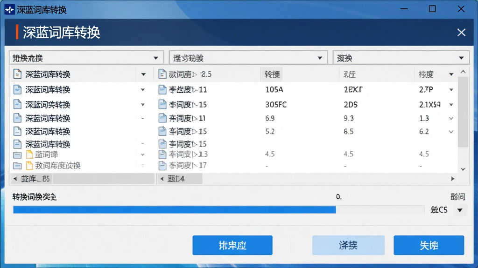Click the file icon of the row ending 17
Viewport: 478px width, 268px height.
162,166
